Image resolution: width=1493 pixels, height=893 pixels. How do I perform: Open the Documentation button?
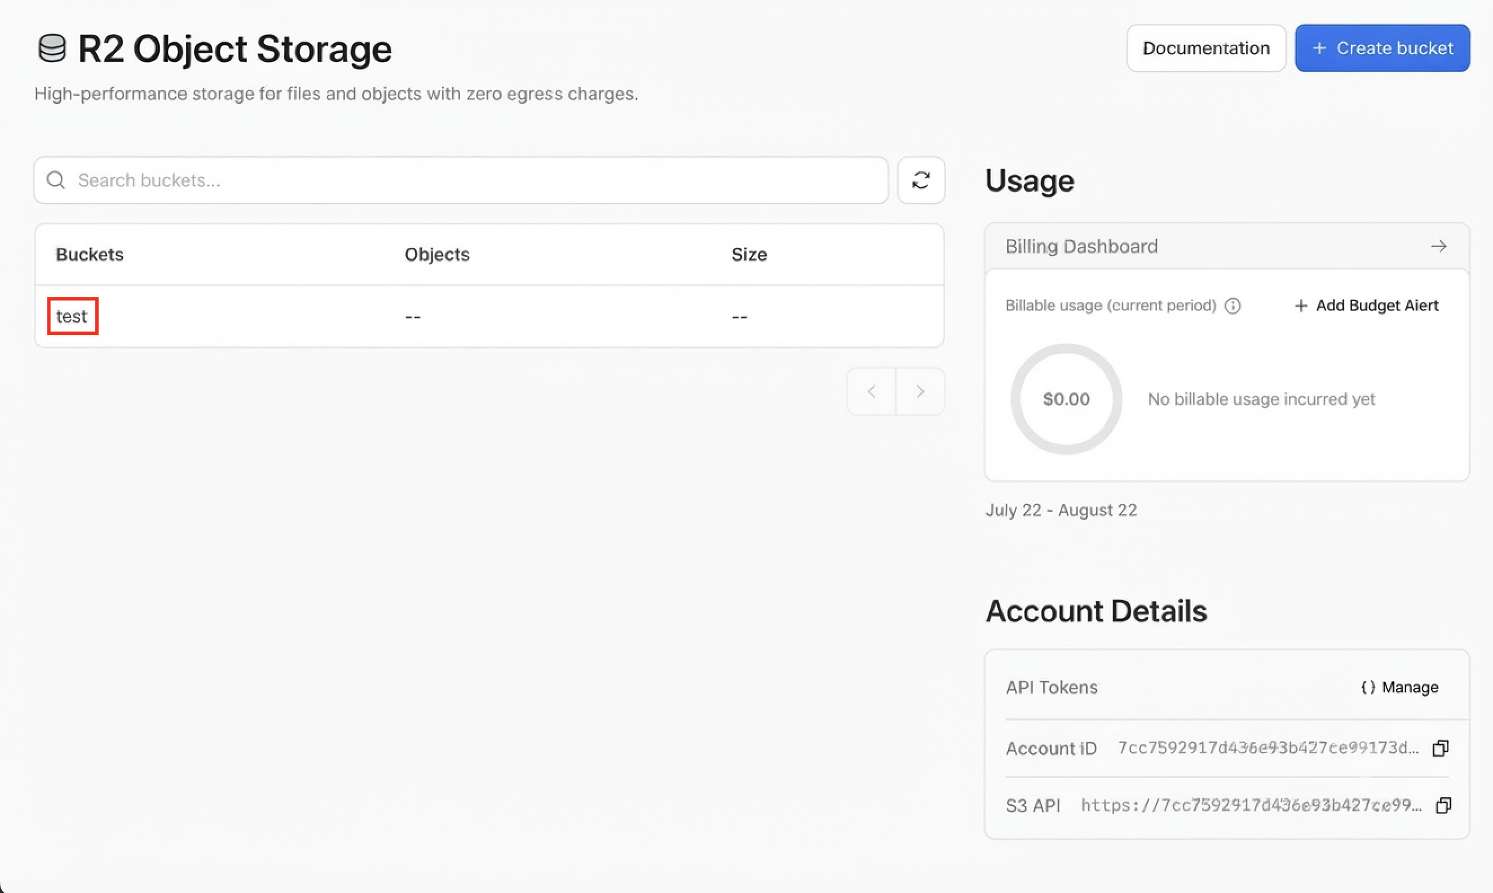[x=1206, y=48]
